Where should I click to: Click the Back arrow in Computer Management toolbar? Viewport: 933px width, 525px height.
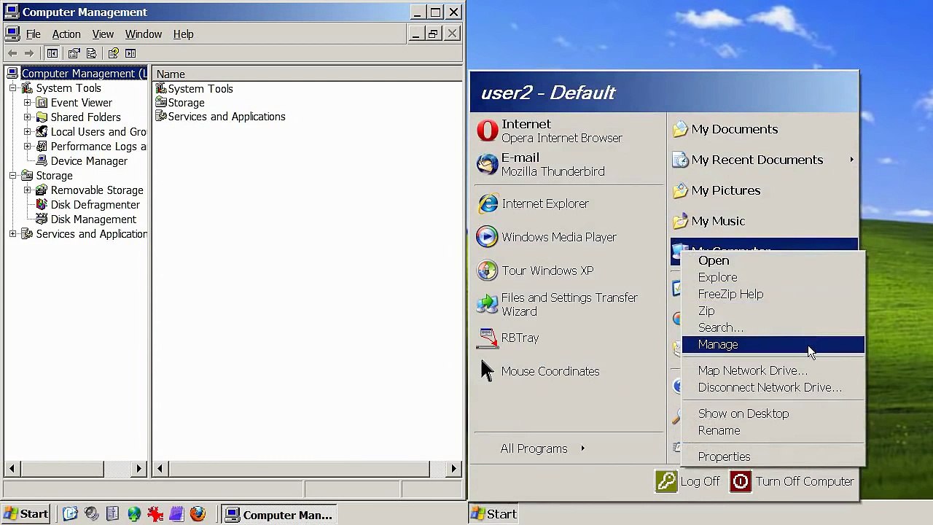(x=12, y=53)
